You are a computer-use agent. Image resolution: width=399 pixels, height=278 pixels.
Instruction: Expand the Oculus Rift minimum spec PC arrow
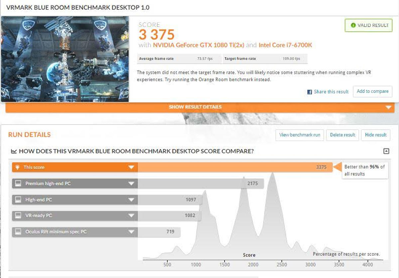pyautogui.click(x=131, y=231)
